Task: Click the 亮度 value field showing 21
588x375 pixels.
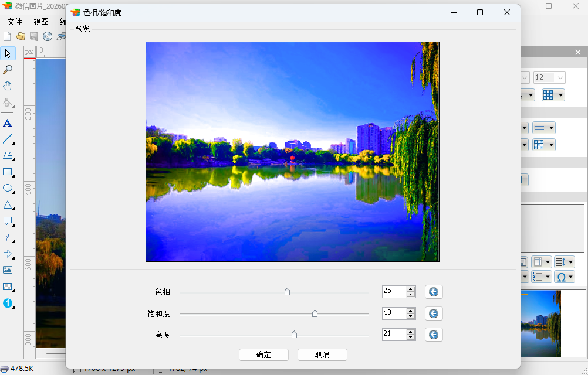Action: tap(393, 335)
